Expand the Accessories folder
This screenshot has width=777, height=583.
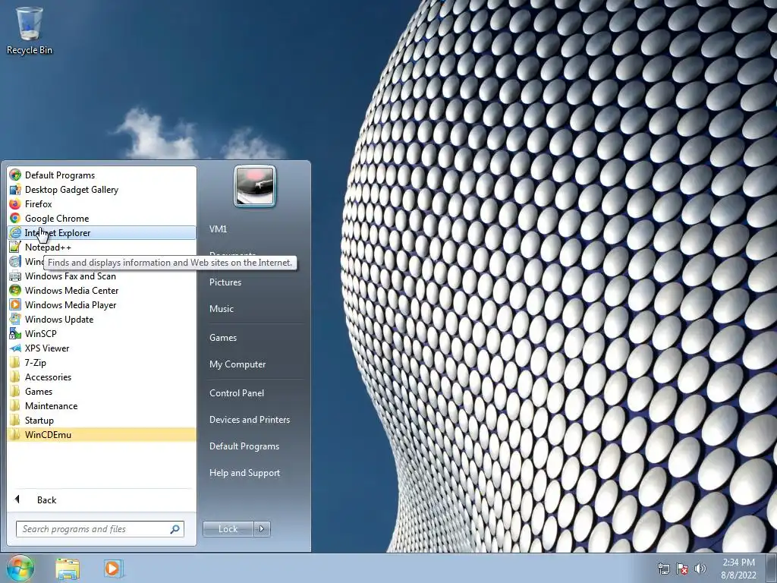click(x=102, y=377)
